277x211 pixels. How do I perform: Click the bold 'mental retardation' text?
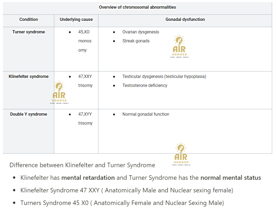click(88, 178)
